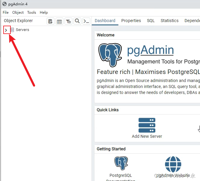Open the File menu
The height and width of the screenshot is (181, 200).
click(x=6, y=13)
